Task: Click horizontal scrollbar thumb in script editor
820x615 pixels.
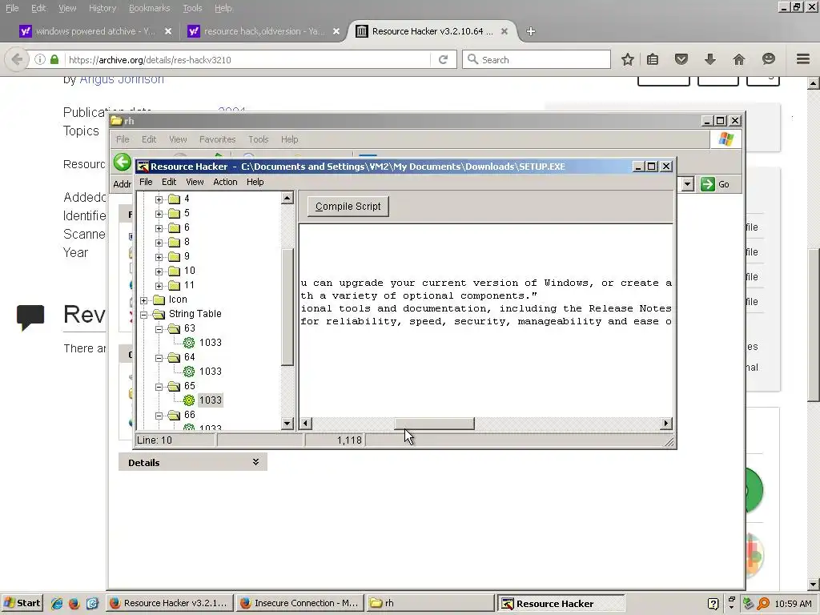Action: coord(434,423)
